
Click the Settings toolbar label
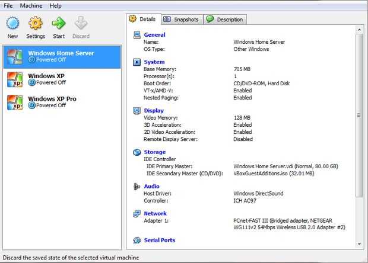(36, 36)
